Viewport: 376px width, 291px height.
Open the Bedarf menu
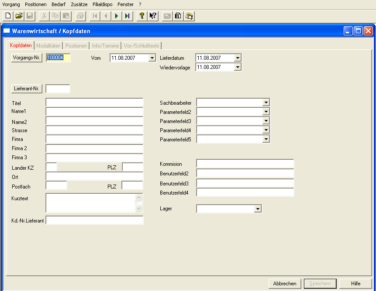[x=59, y=4]
